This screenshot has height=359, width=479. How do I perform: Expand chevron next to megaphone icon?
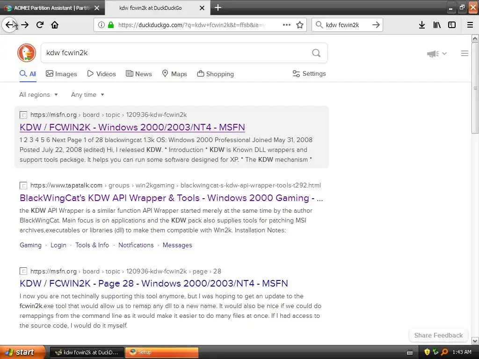(444, 54)
